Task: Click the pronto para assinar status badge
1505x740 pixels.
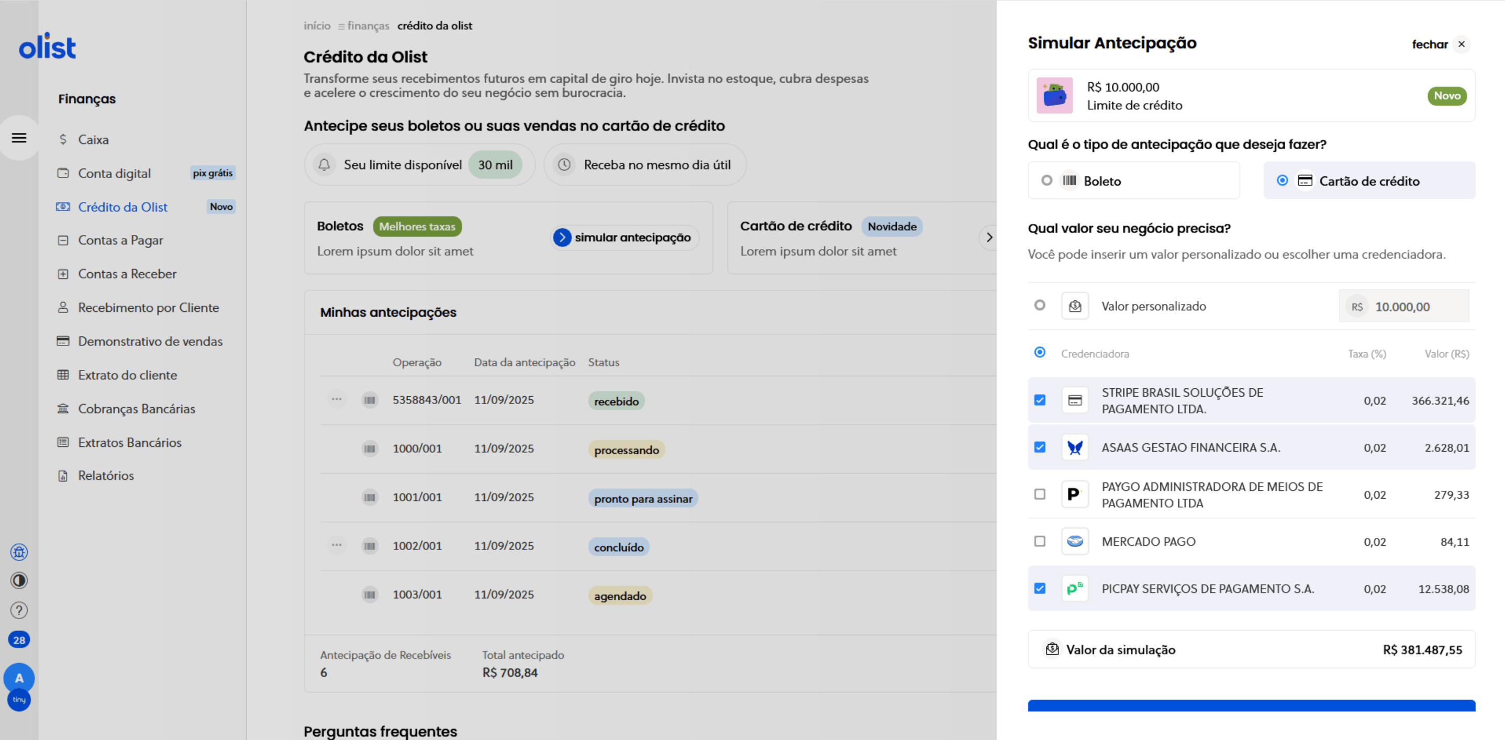Action: (x=643, y=499)
